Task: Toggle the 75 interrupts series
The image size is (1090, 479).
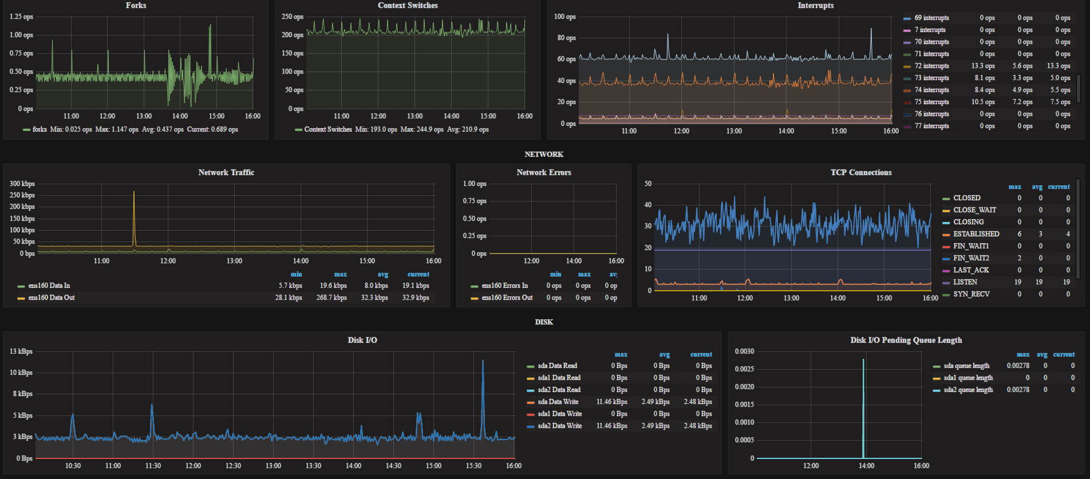Action: 931,102
